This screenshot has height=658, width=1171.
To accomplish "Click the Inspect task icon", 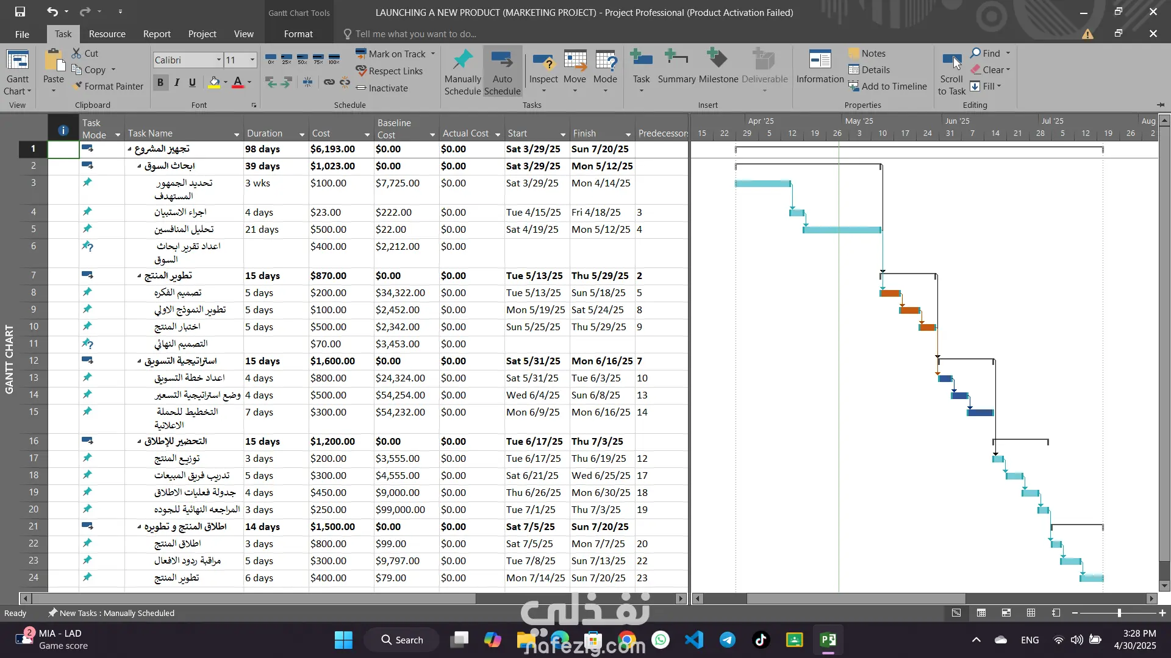I will point(543,61).
